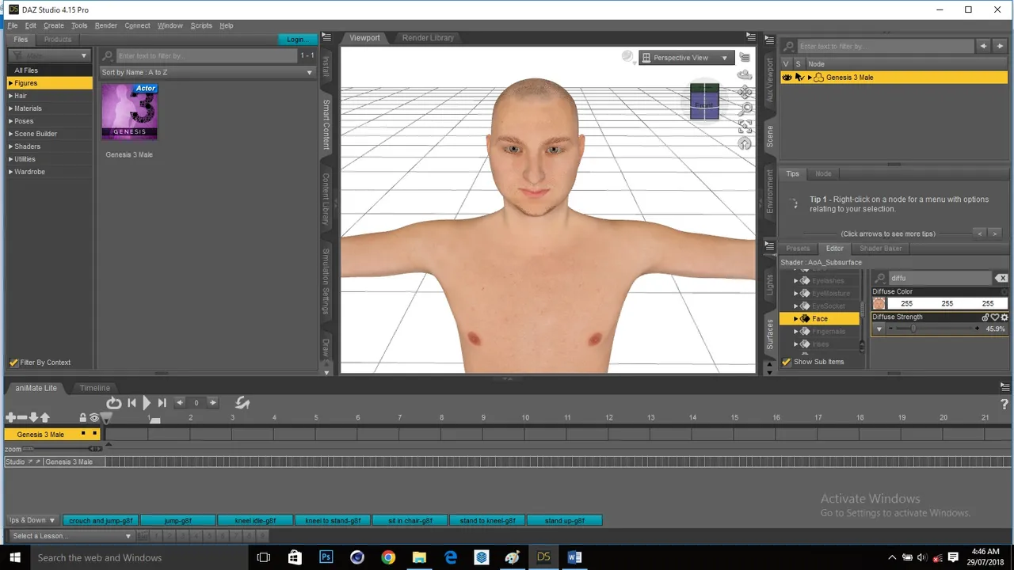
Task: Click the Diffuse Strength link icon
Action: click(x=985, y=317)
